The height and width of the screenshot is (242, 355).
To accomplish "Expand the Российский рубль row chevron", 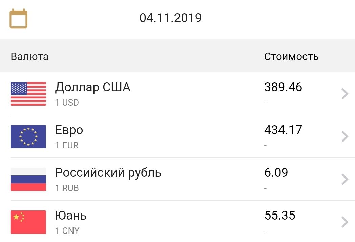I will coord(344,180).
